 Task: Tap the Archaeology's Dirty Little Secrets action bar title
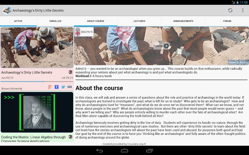[x=38, y=11]
